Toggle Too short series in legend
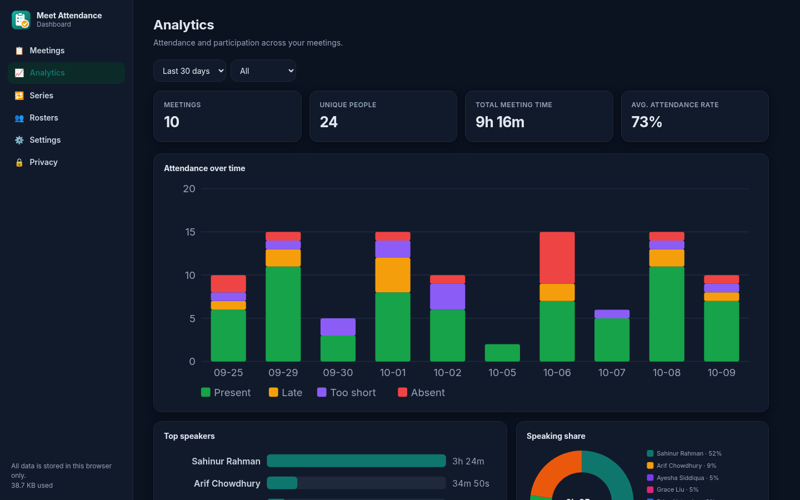Viewport: 800px width, 500px height. point(346,392)
